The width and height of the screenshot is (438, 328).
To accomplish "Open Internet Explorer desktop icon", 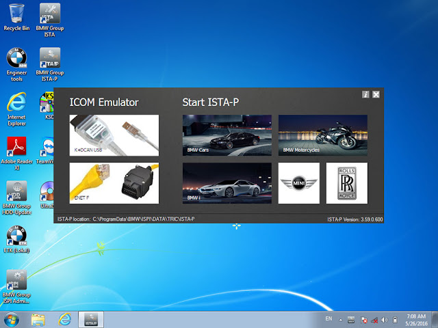I will pyautogui.click(x=16, y=109).
